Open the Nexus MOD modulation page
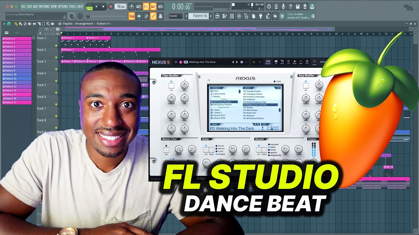Image resolution: width=419 pixels, height=235 pixels. (295, 62)
